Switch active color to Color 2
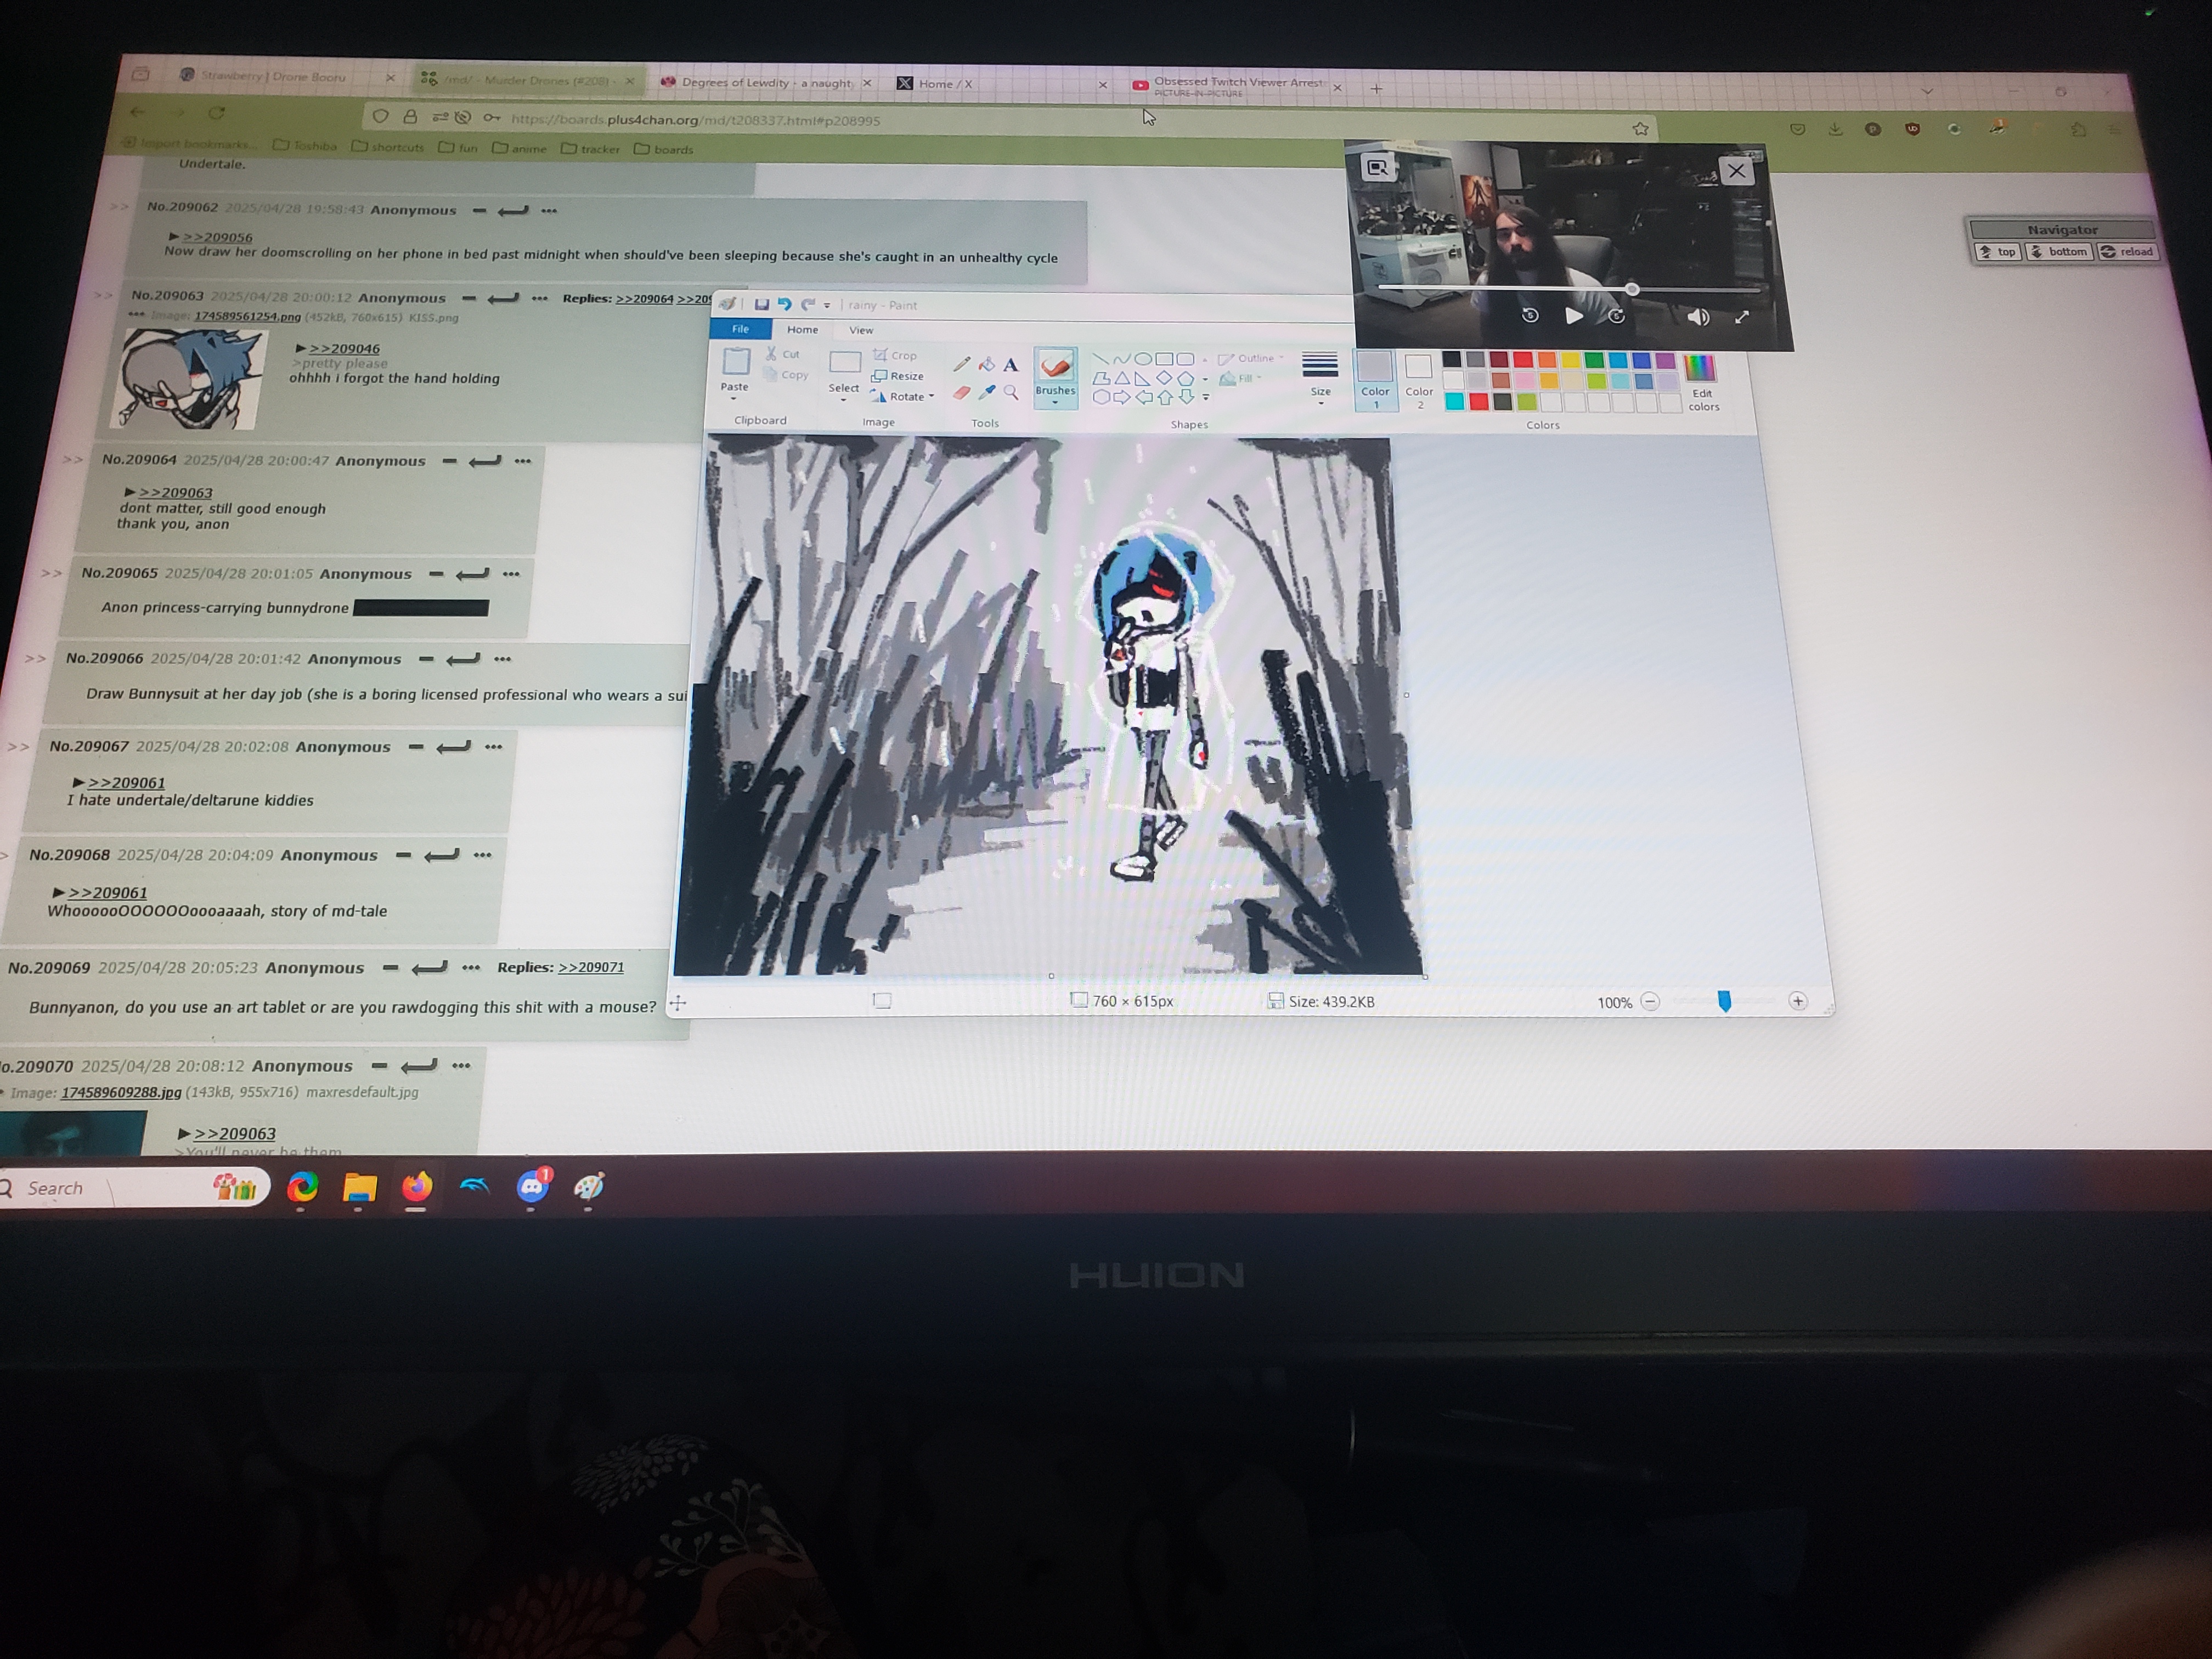The image size is (2212, 1659). [x=1418, y=377]
